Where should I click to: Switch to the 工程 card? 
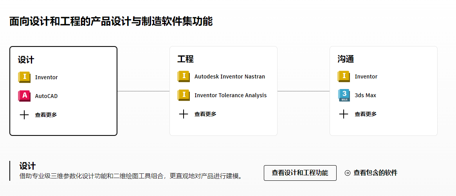pyautogui.click(x=186, y=59)
